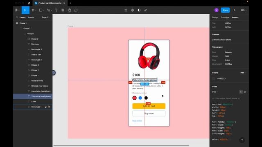
Task: Select the Zebronics head phone layer
Action: coord(33,96)
